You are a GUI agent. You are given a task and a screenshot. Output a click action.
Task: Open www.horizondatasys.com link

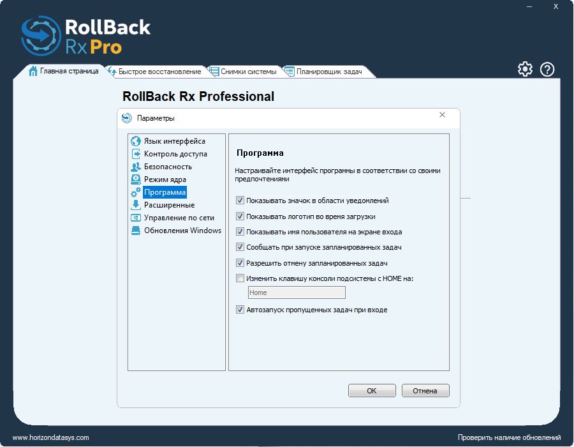click(50, 437)
